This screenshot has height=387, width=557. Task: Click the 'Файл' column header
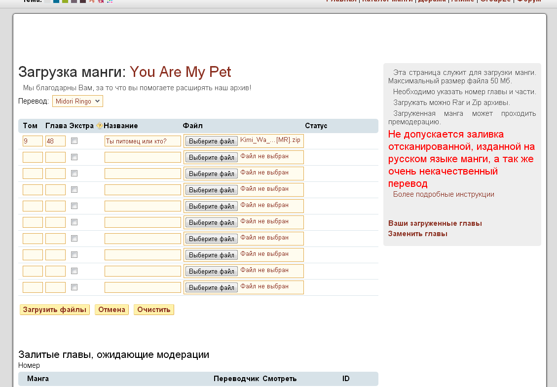(x=192, y=126)
